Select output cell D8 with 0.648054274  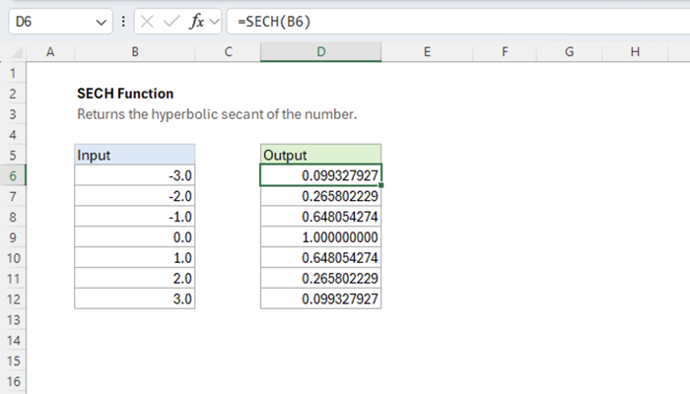(x=320, y=217)
